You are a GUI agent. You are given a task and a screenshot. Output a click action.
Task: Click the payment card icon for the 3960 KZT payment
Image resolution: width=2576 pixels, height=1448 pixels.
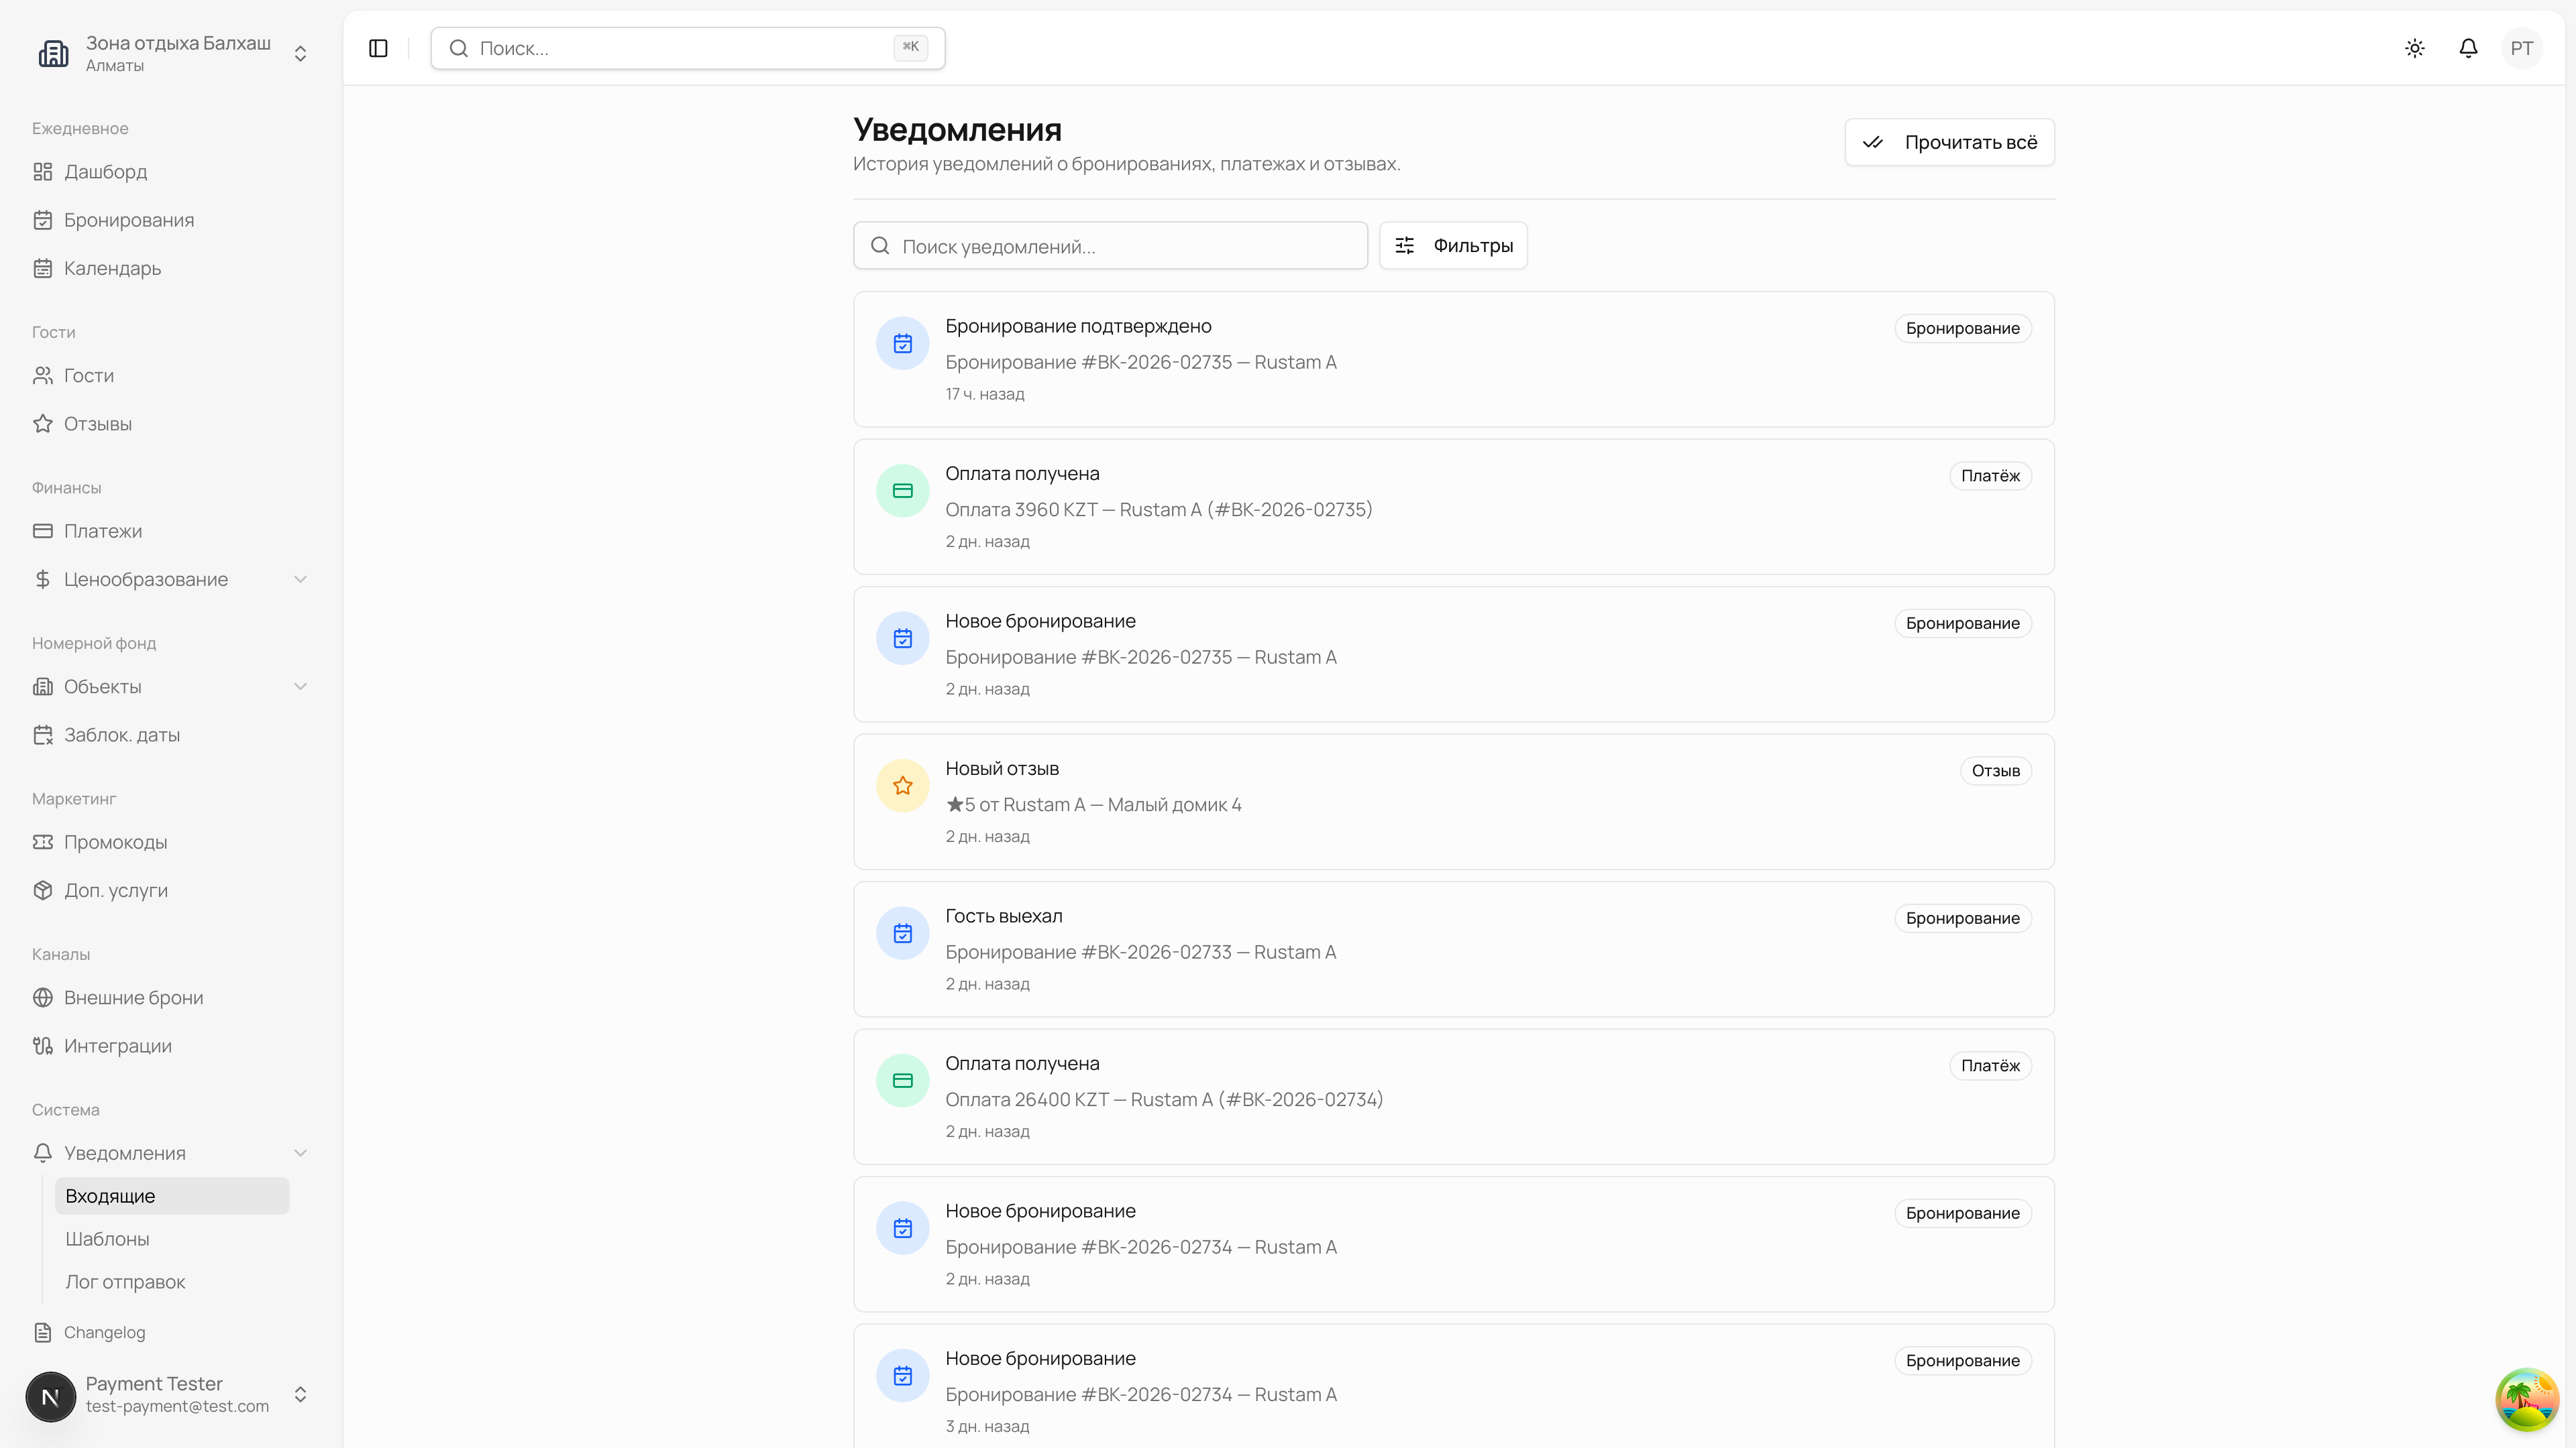click(x=902, y=491)
